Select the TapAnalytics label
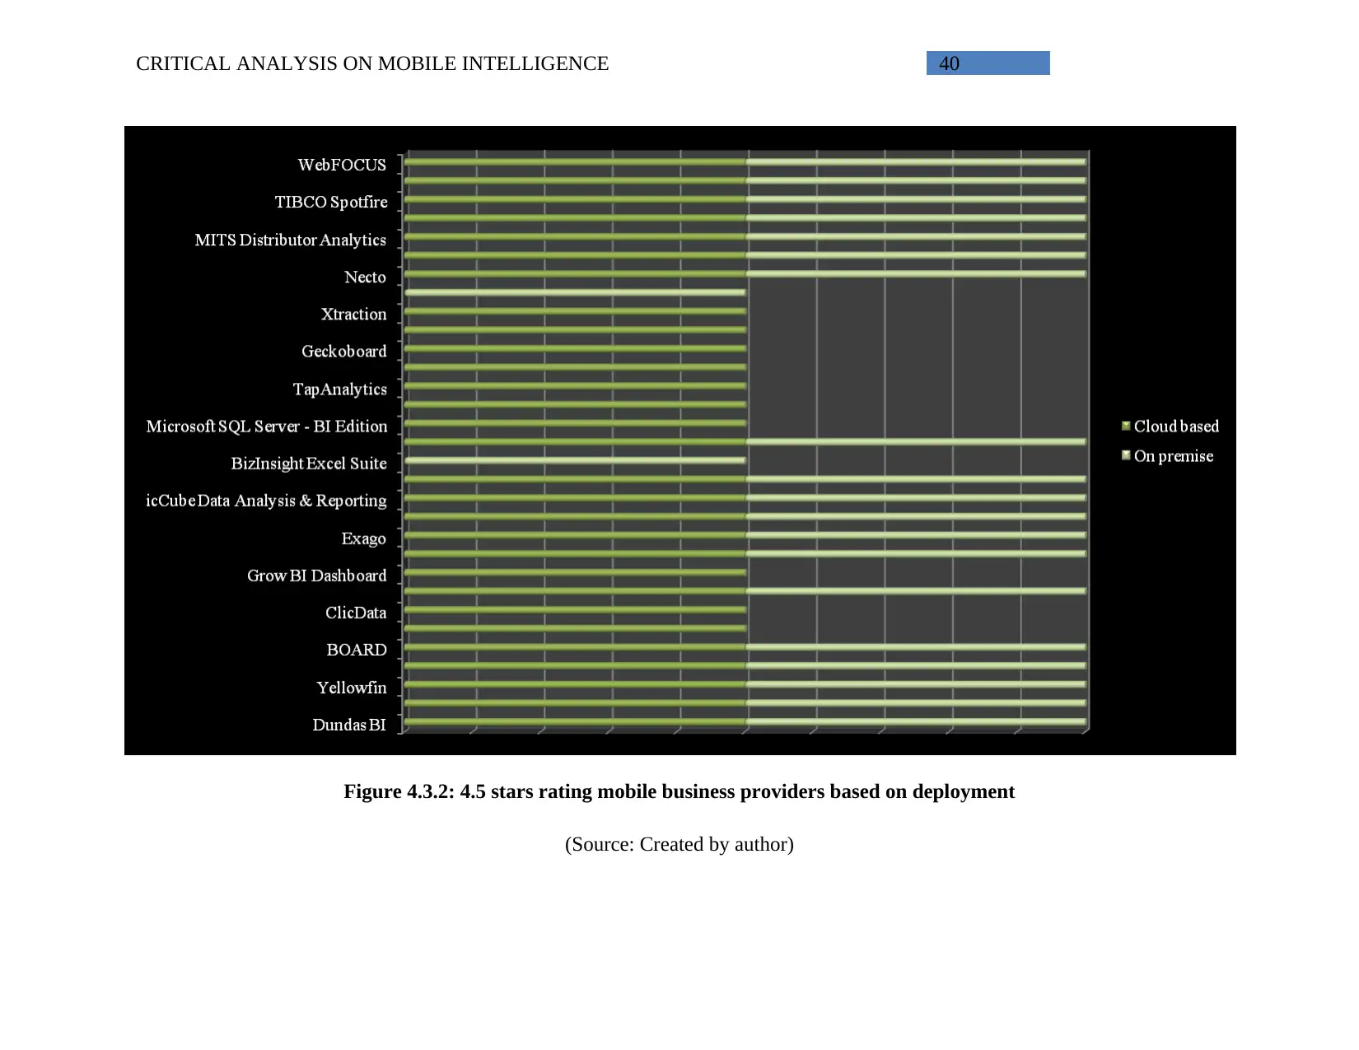 340,389
